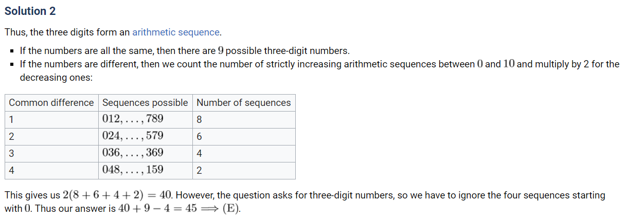
Task: Click the 048,...,159 sequence cell
Action: [x=133, y=170]
